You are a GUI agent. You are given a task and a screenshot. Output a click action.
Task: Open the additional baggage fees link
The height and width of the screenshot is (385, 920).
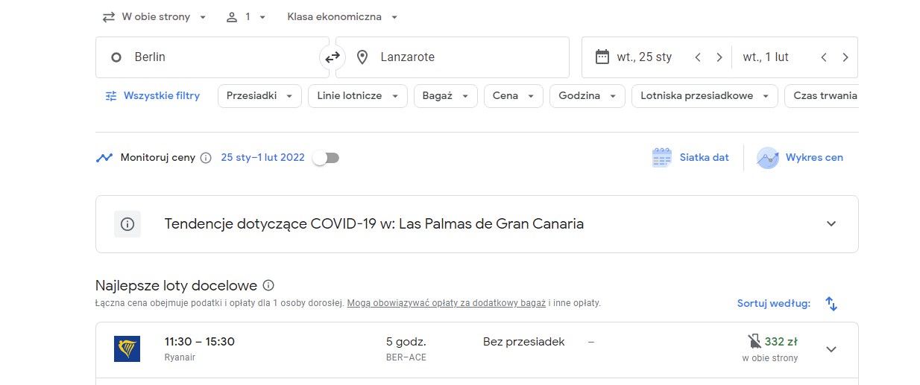447,303
